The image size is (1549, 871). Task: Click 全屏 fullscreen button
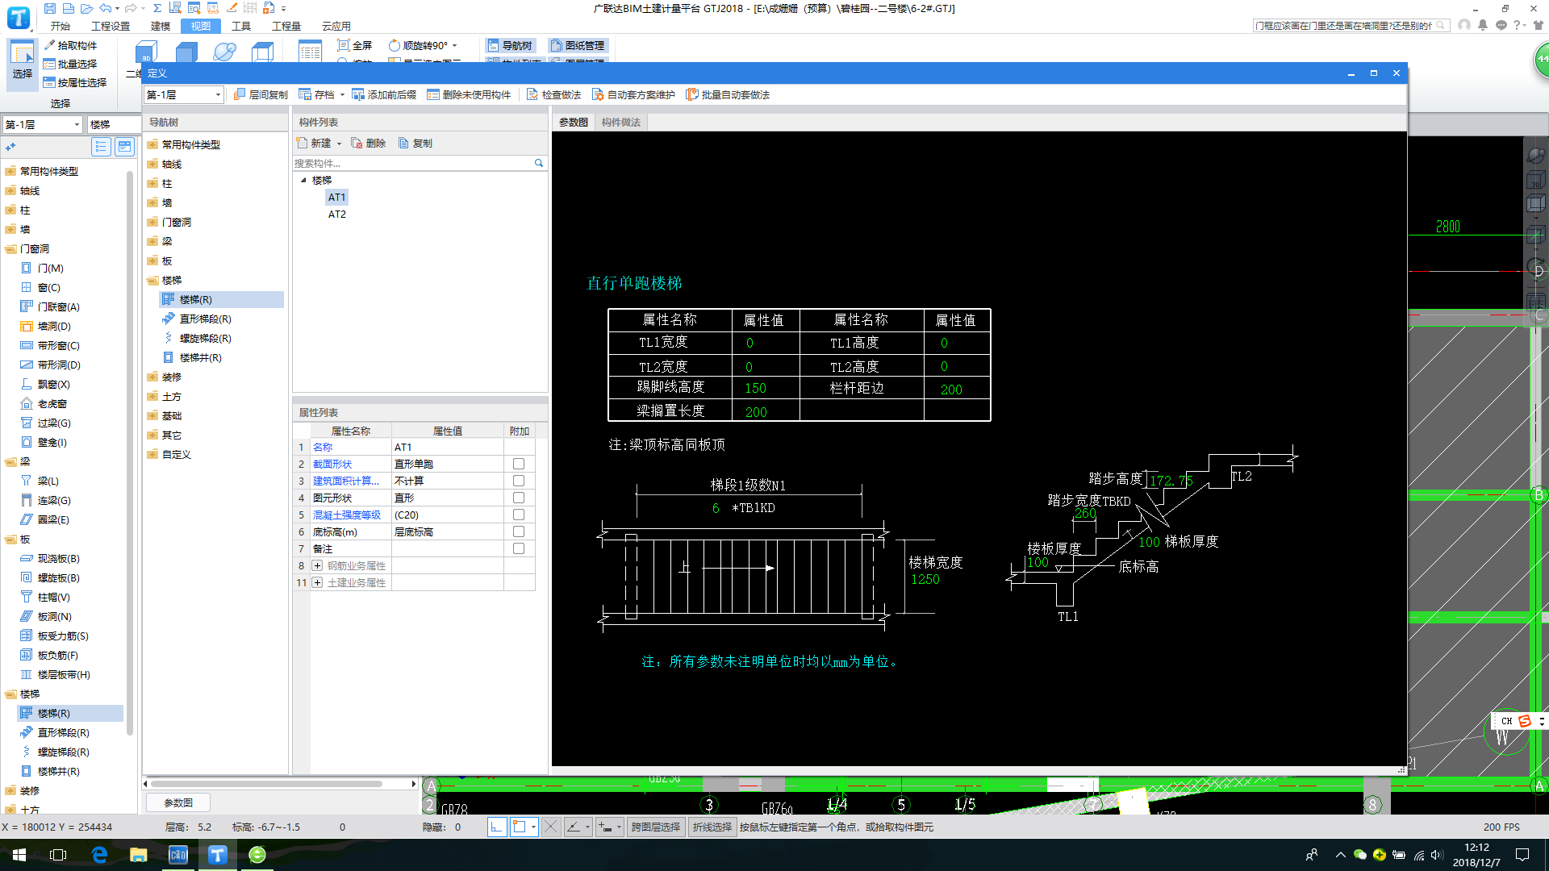tap(355, 45)
